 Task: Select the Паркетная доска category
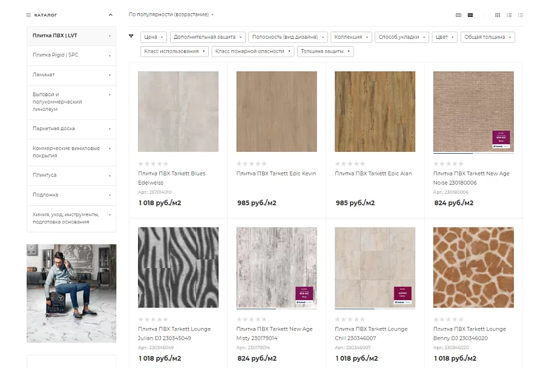coord(71,129)
